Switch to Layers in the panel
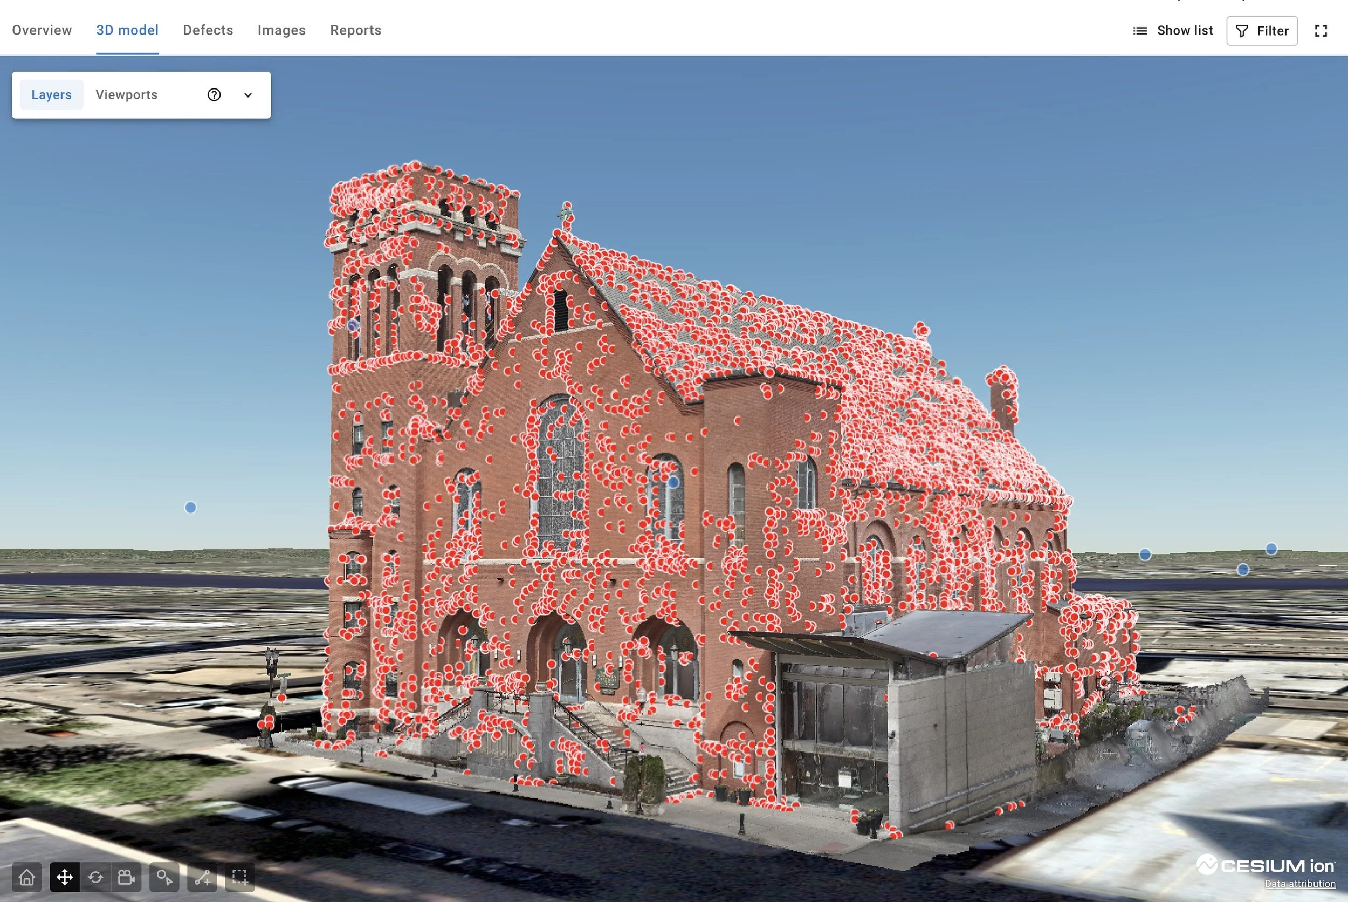Image resolution: width=1348 pixels, height=902 pixels. click(x=51, y=95)
